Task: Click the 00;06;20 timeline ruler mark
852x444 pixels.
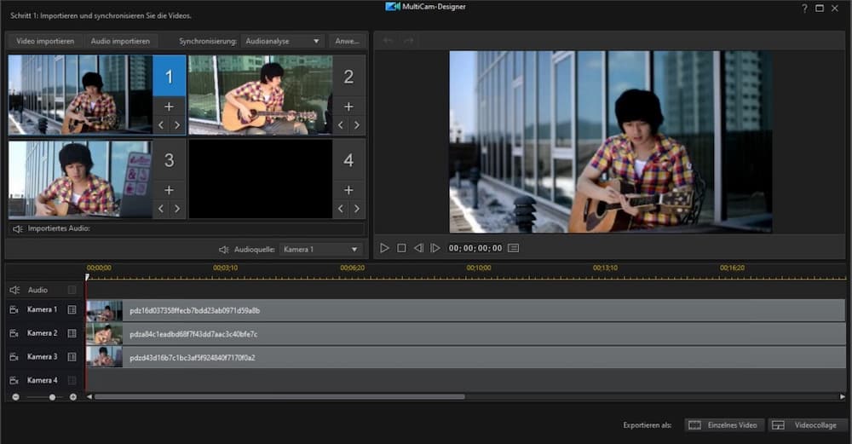Action: (353, 268)
